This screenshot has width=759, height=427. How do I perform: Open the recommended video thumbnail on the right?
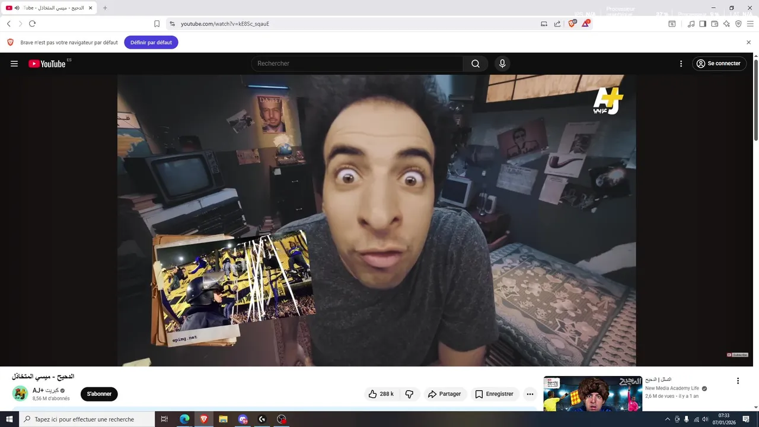(x=592, y=394)
